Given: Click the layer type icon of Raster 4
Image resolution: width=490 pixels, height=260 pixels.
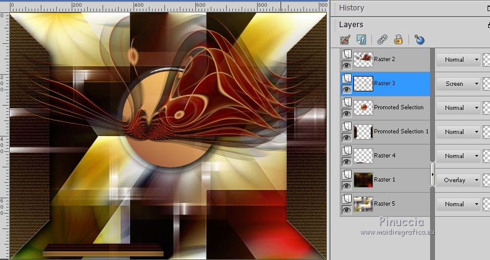Looking at the screenshot, I should click(346, 151).
